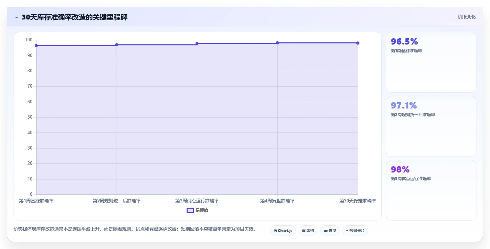Click the title 30天库存准确率改造的关键里程碑

pos(75,17)
